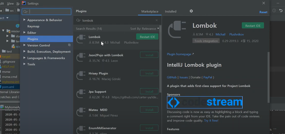Viewport: 285px width, 134px height.
Task: Open the Plugin homepage link
Action: (x=180, y=54)
